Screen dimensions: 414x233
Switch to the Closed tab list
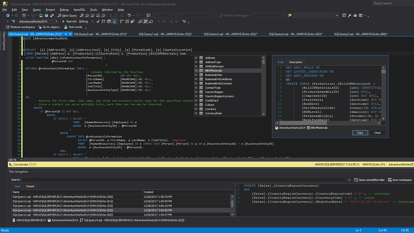point(30,186)
